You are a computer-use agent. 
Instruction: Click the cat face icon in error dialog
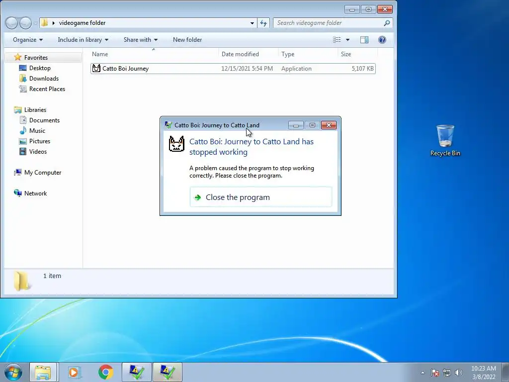pos(177,144)
